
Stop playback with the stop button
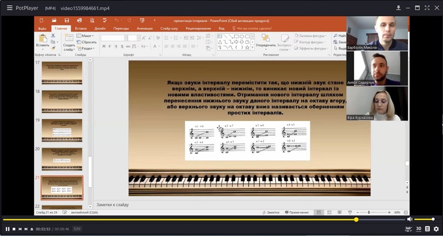pos(14,229)
